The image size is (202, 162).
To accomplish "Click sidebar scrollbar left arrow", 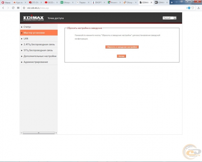I will [x=22, y=133].
